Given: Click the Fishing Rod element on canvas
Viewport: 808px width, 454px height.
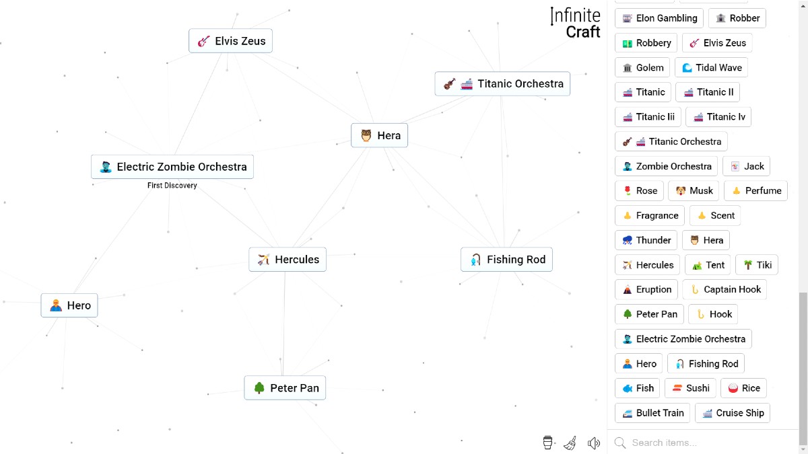Looking at the screenshot, I should pyautogui.click(x=506, y=260).
